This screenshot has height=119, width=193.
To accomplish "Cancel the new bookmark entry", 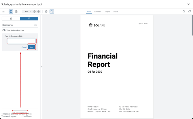I will [24, 47].
